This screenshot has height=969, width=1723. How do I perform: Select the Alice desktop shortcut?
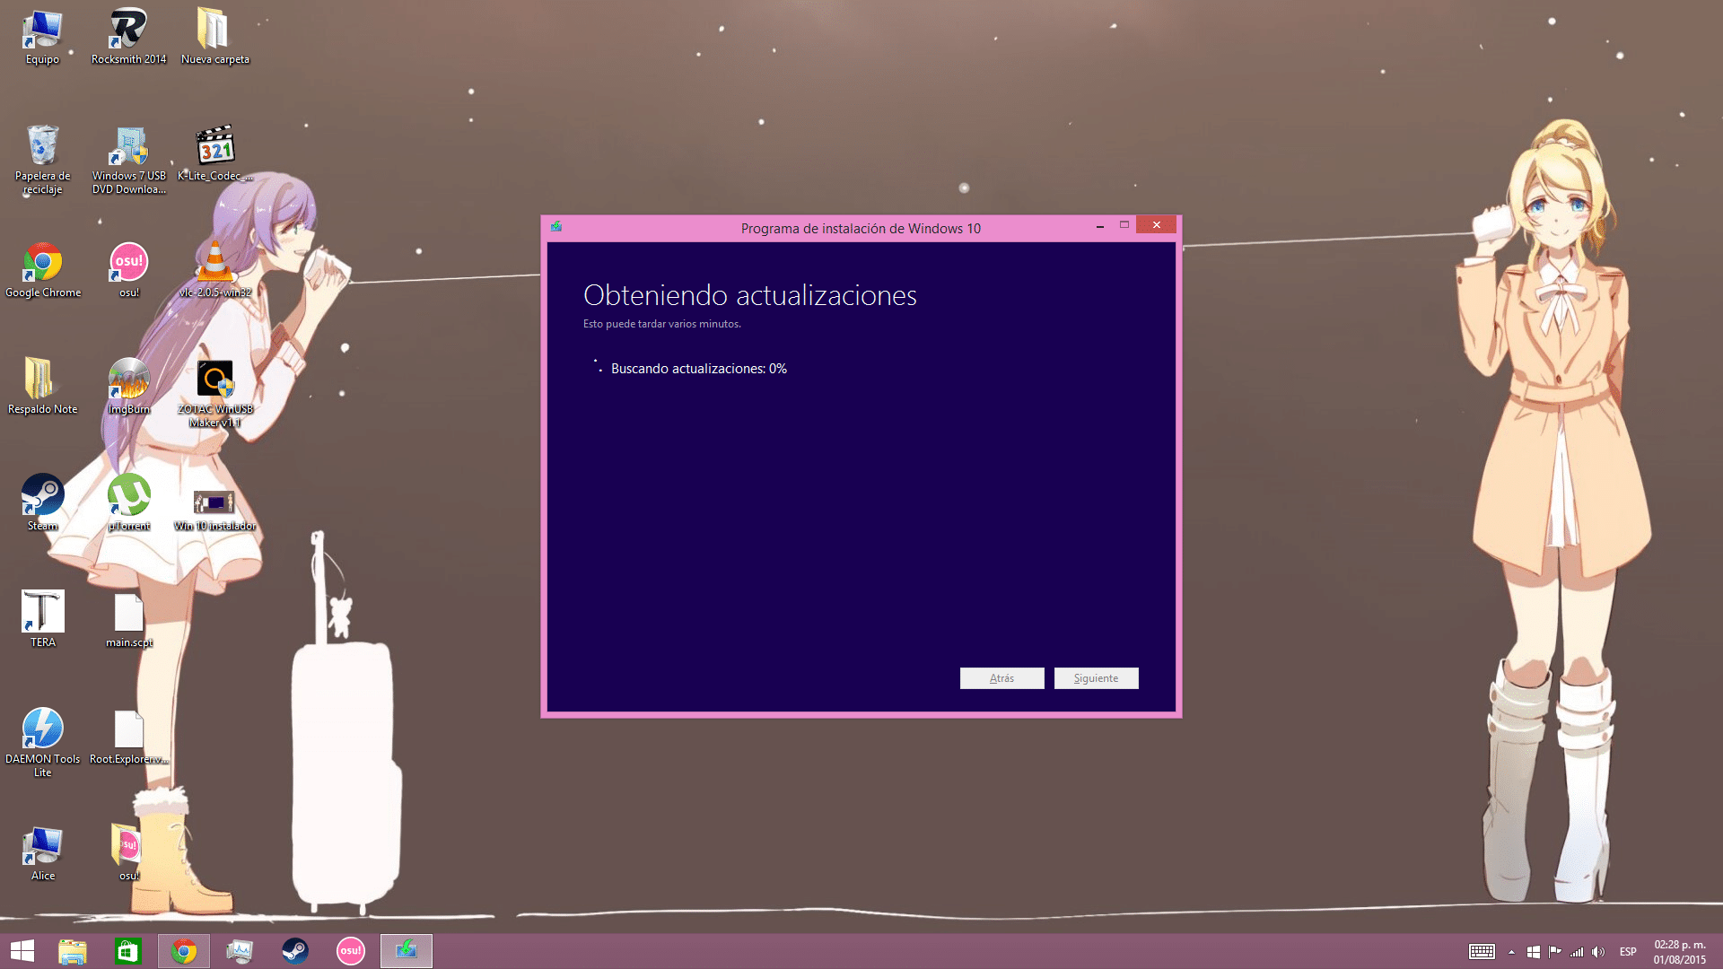[42, 852]
